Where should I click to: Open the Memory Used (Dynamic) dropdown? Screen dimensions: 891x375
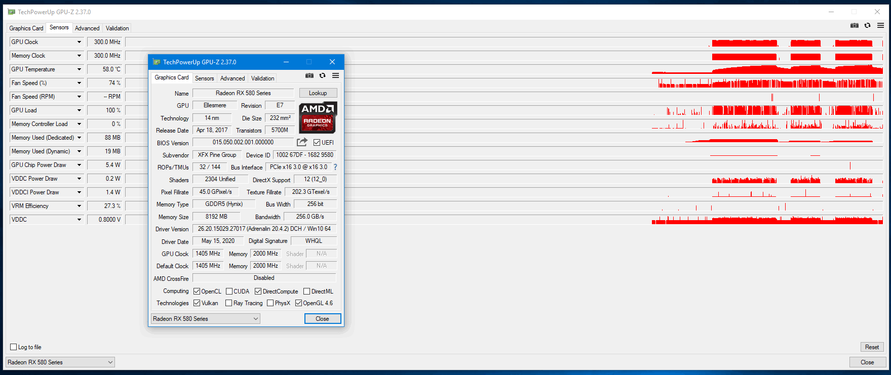pos(79,151)
